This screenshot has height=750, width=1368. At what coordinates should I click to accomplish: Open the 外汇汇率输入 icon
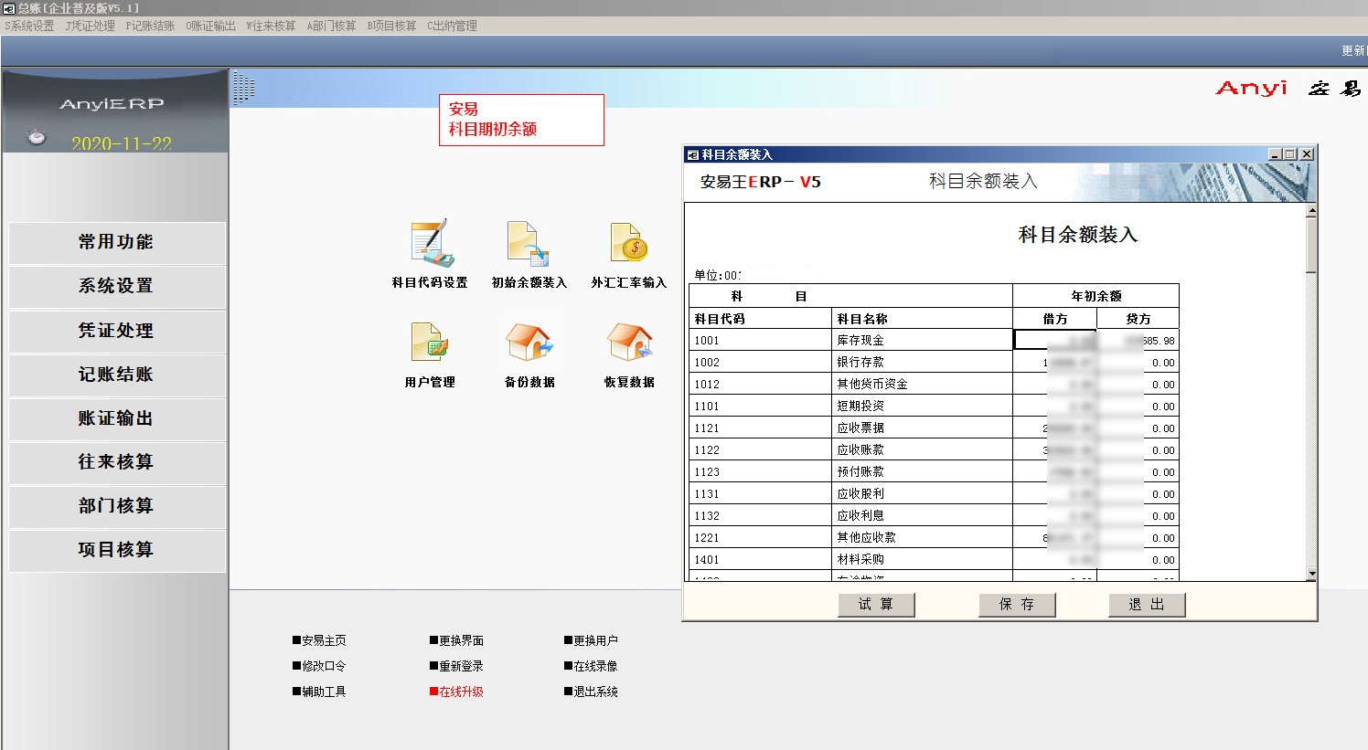tap(628, 244)
